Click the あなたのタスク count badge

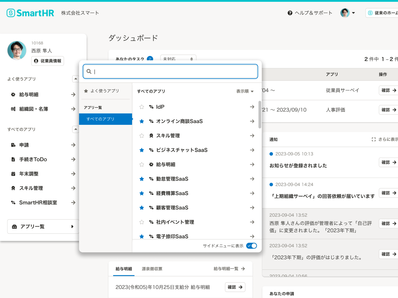point(150,59)
